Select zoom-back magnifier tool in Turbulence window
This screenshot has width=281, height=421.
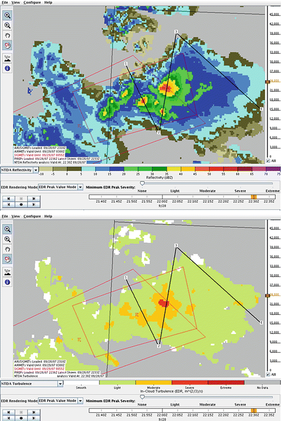tap(7, 239)
